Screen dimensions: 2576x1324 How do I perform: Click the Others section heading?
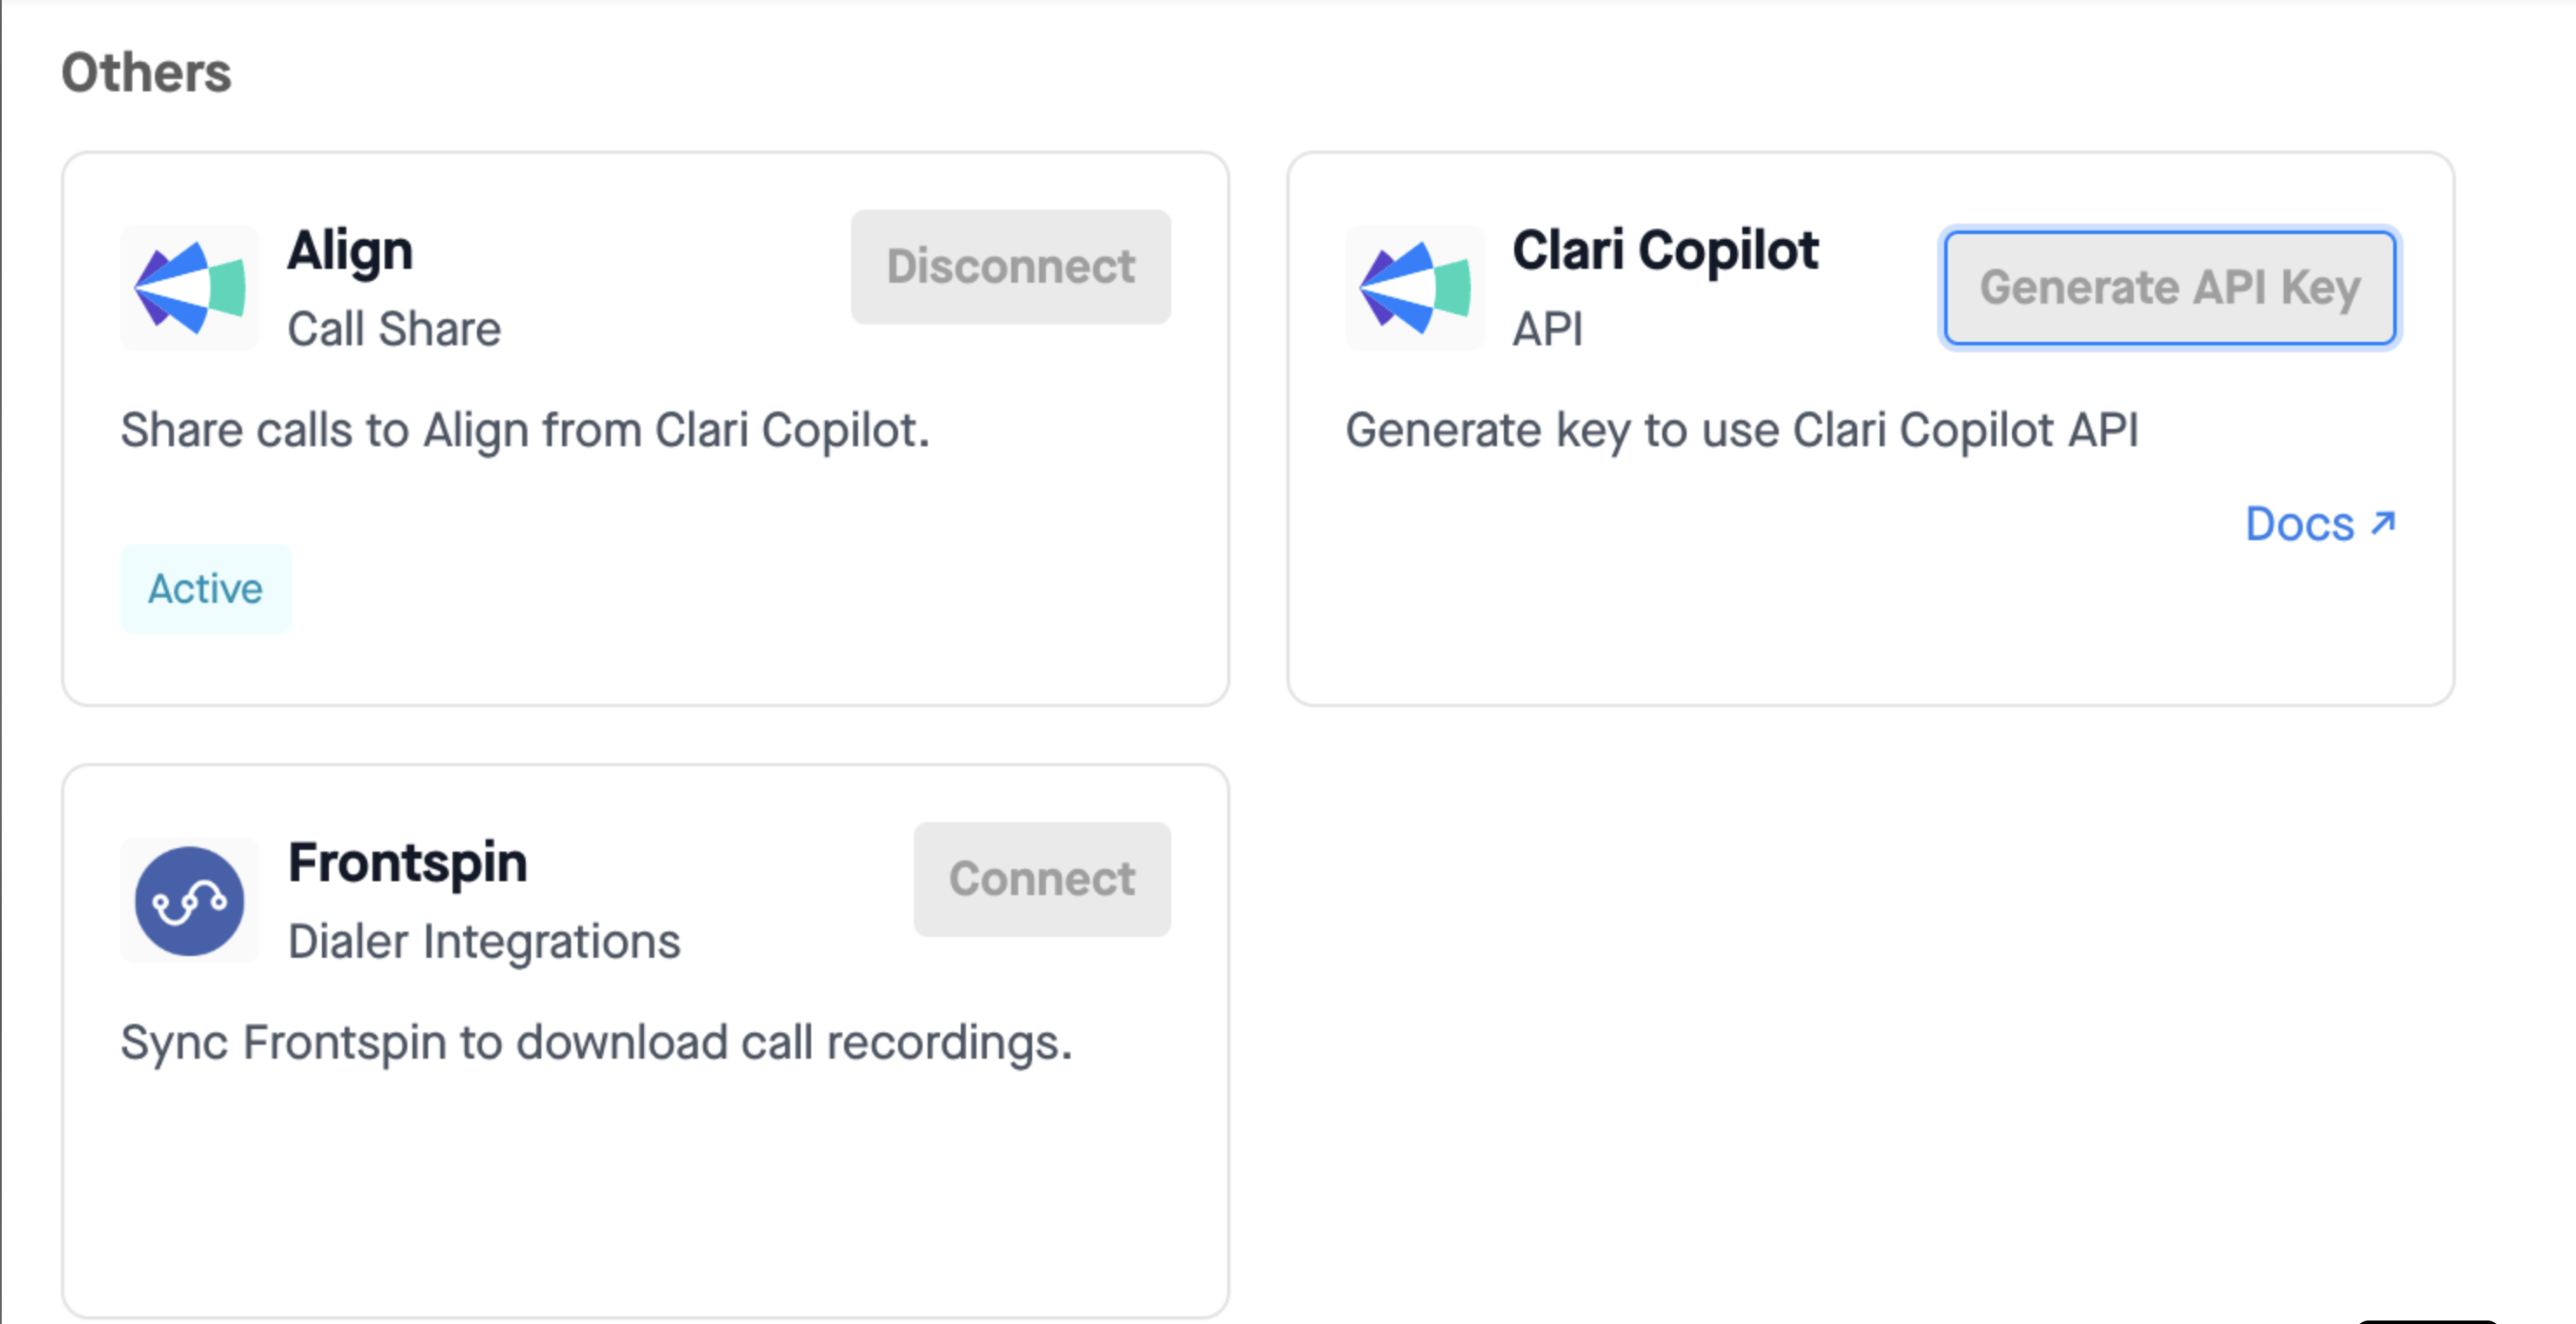tap(146, 73)
